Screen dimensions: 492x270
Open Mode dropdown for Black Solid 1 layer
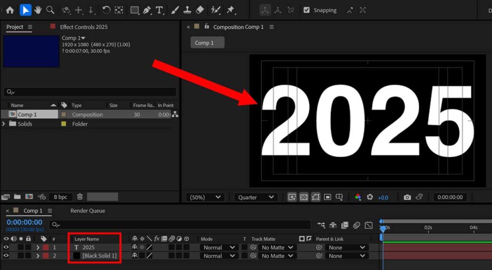(219, 256)
